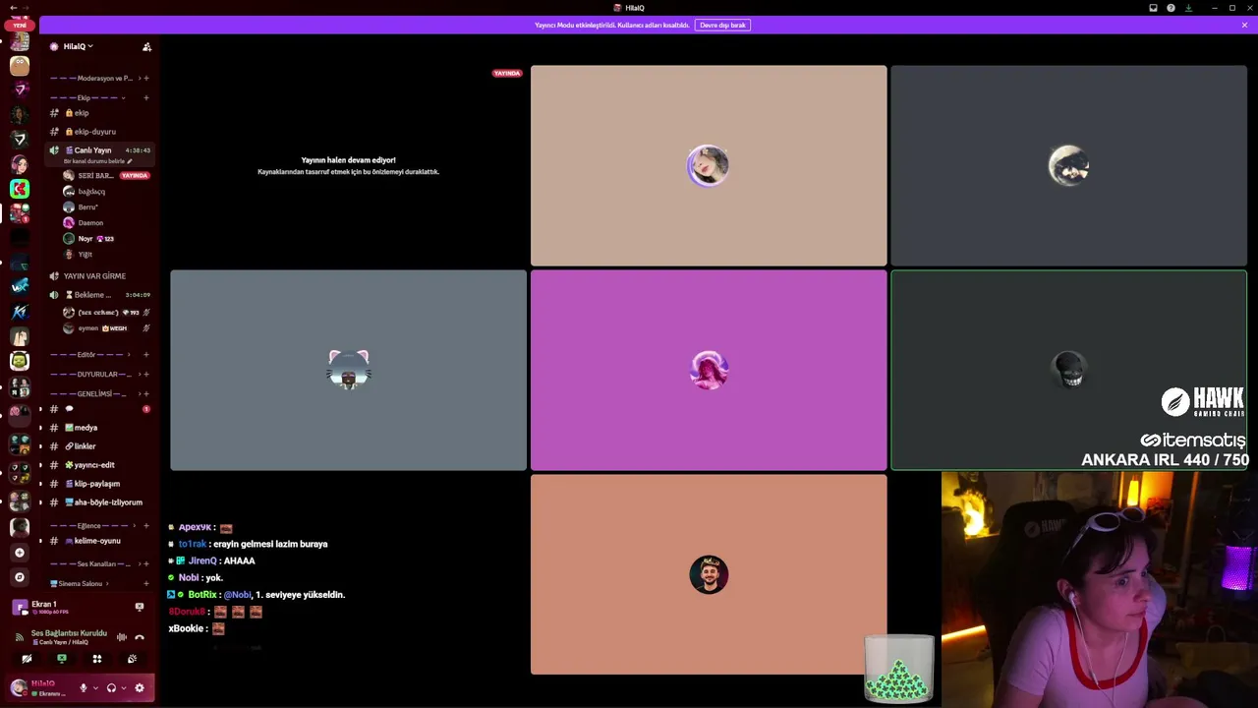1258x708 pixels.
Task: Click the invite people icon beside HilalQ
Action: pos(146,46)
